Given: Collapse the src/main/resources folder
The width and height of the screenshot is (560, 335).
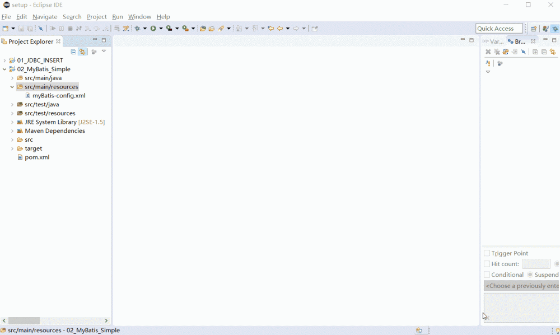Looking at the screenshot, I should click(12, 87).
